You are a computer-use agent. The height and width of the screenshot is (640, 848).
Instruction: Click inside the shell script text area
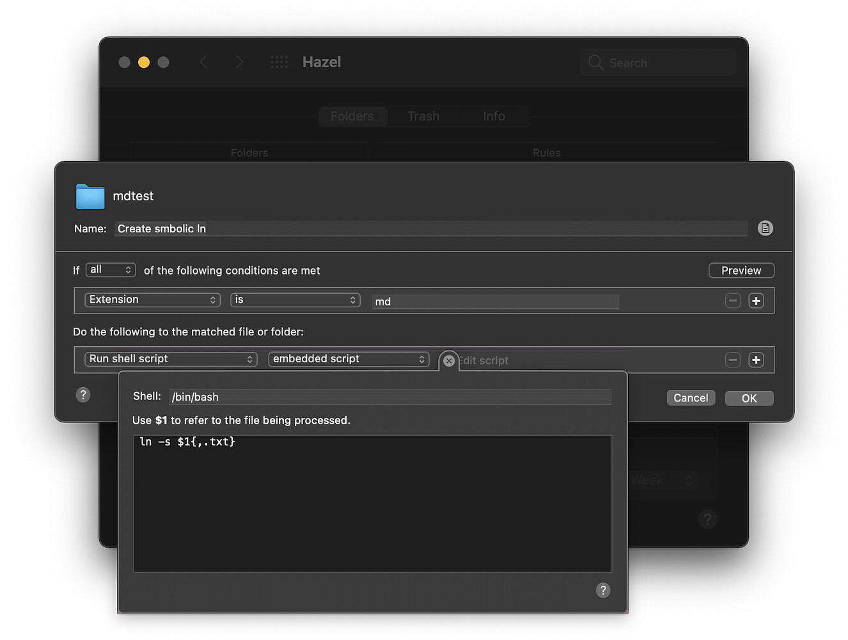coord(372,503)
